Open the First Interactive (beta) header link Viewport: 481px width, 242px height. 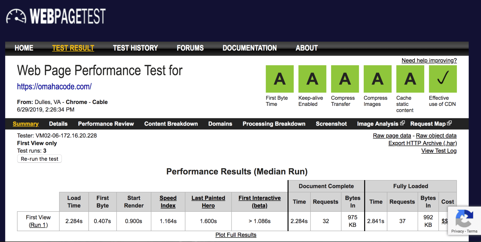[260, 202]
